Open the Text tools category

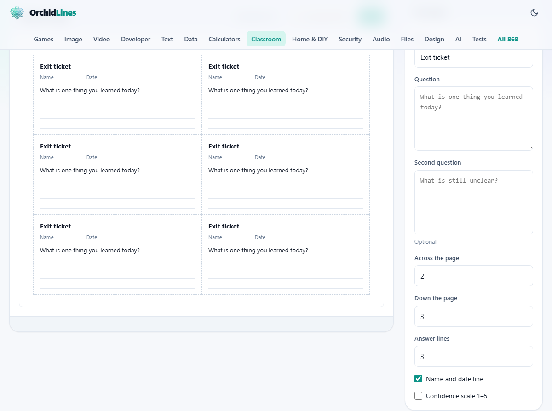[x=167, y=39]
